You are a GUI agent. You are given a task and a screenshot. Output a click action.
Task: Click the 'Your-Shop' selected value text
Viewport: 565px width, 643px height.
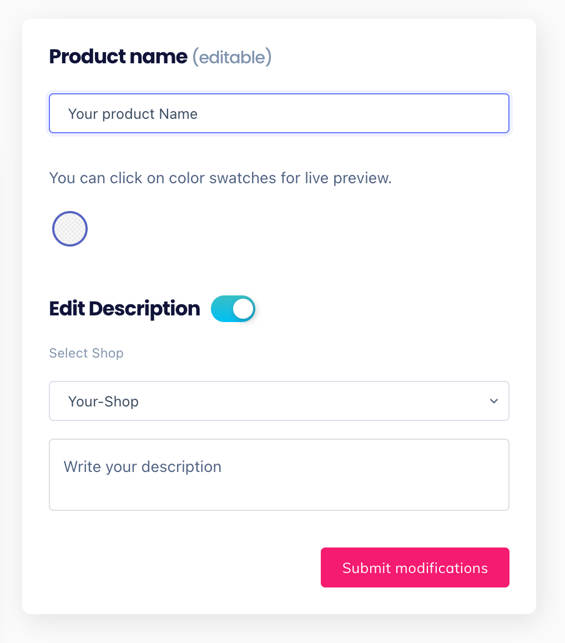tap(103, 401)
